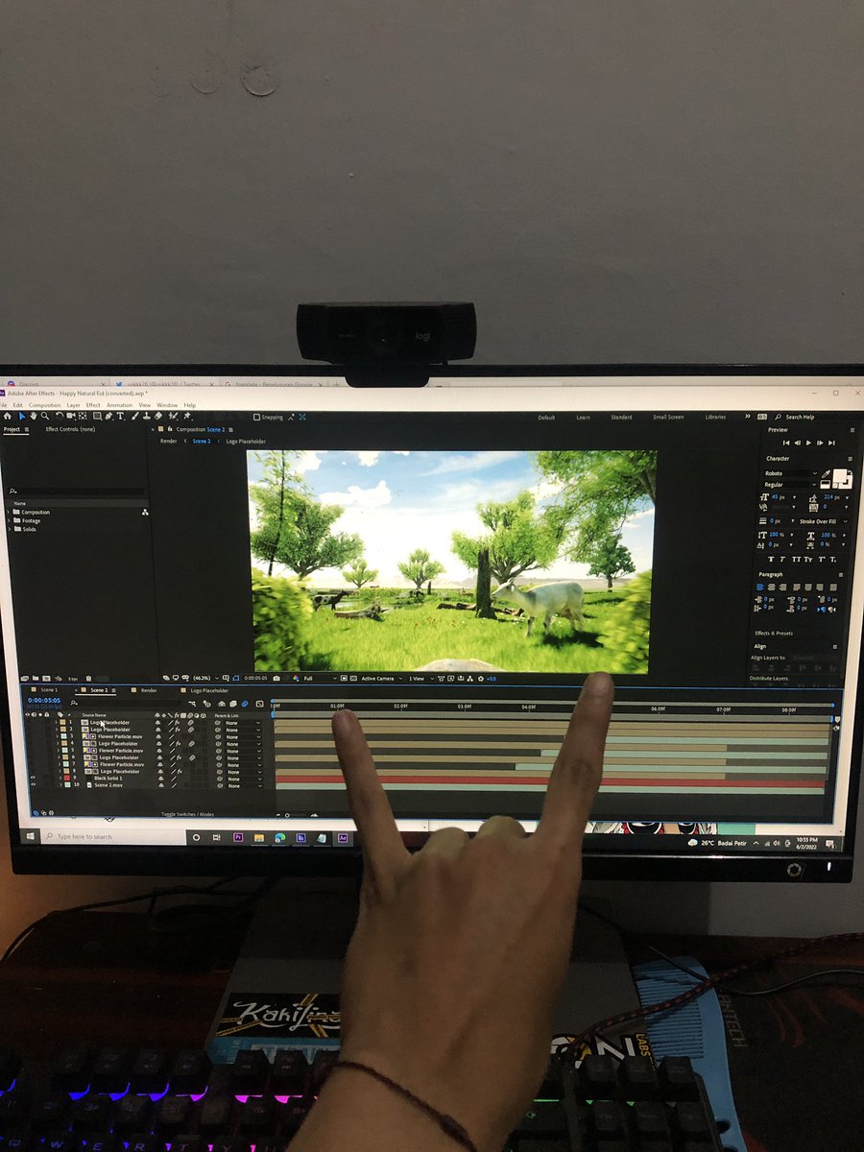Image resolution: width=864 pixels, height=1152 pixels.
Task: Toggle visibility eye of Scene 2.mov layer
Action: tap(33, 784)
